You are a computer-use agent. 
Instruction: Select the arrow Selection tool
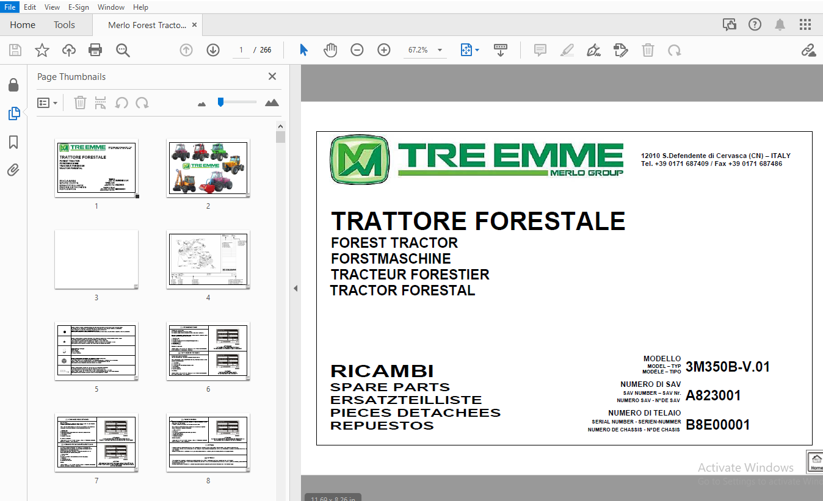[x=303, y=50]
